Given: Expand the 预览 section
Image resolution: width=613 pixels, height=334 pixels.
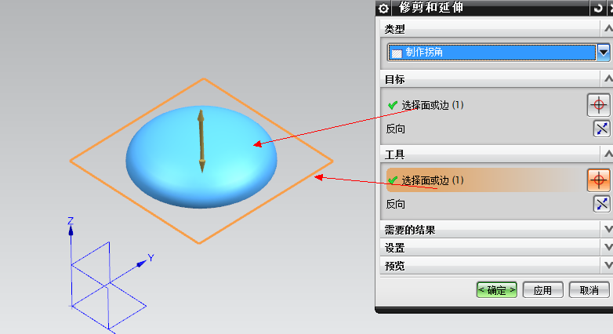Looking at the screenshot, I should (x=608, y=266).
